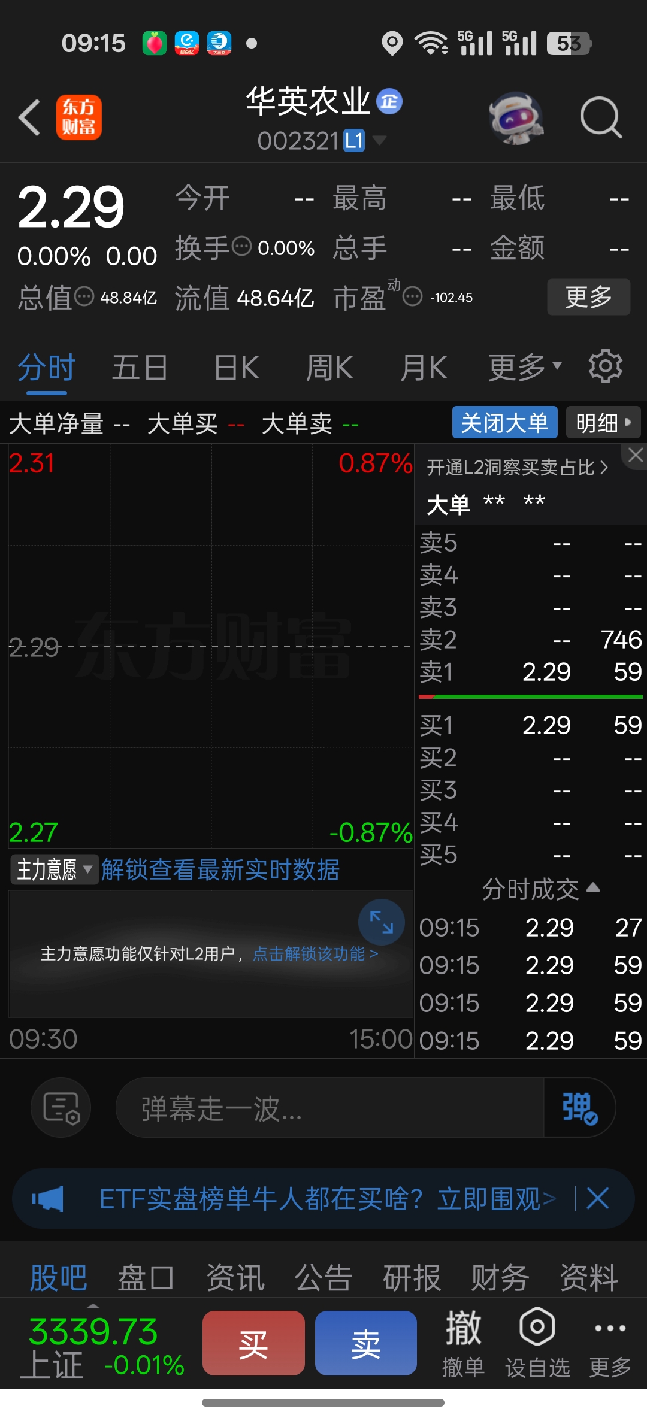This screenshot has height=1421, width=647.
Task: Switch to 月K chart tab
Action: [x=424, y=368]
